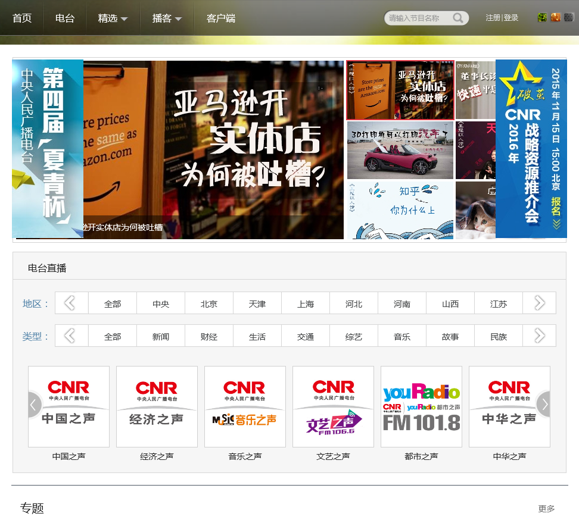Open the main 亚马逊开实体店 featured image

click(x=213, y=149)
